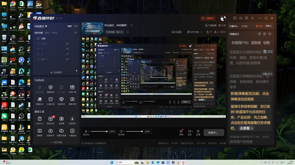295x165 pixels.
Task: Open the 设置 settings icon under preview
Action: (198, 132)
